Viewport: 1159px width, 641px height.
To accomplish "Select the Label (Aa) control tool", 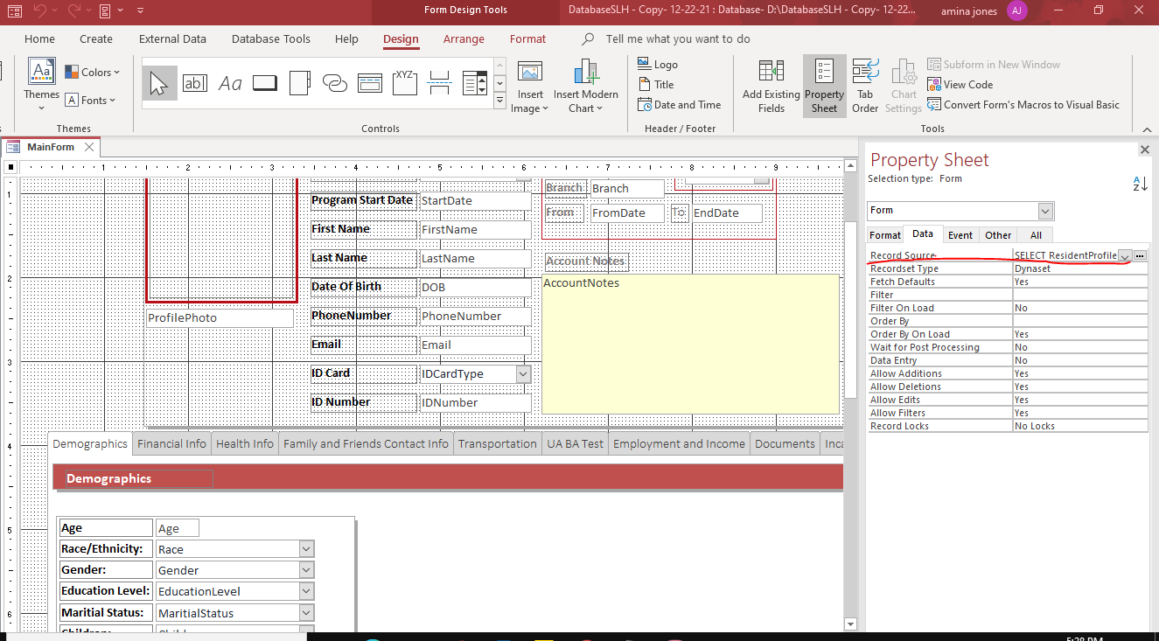I will click(230, 83).
